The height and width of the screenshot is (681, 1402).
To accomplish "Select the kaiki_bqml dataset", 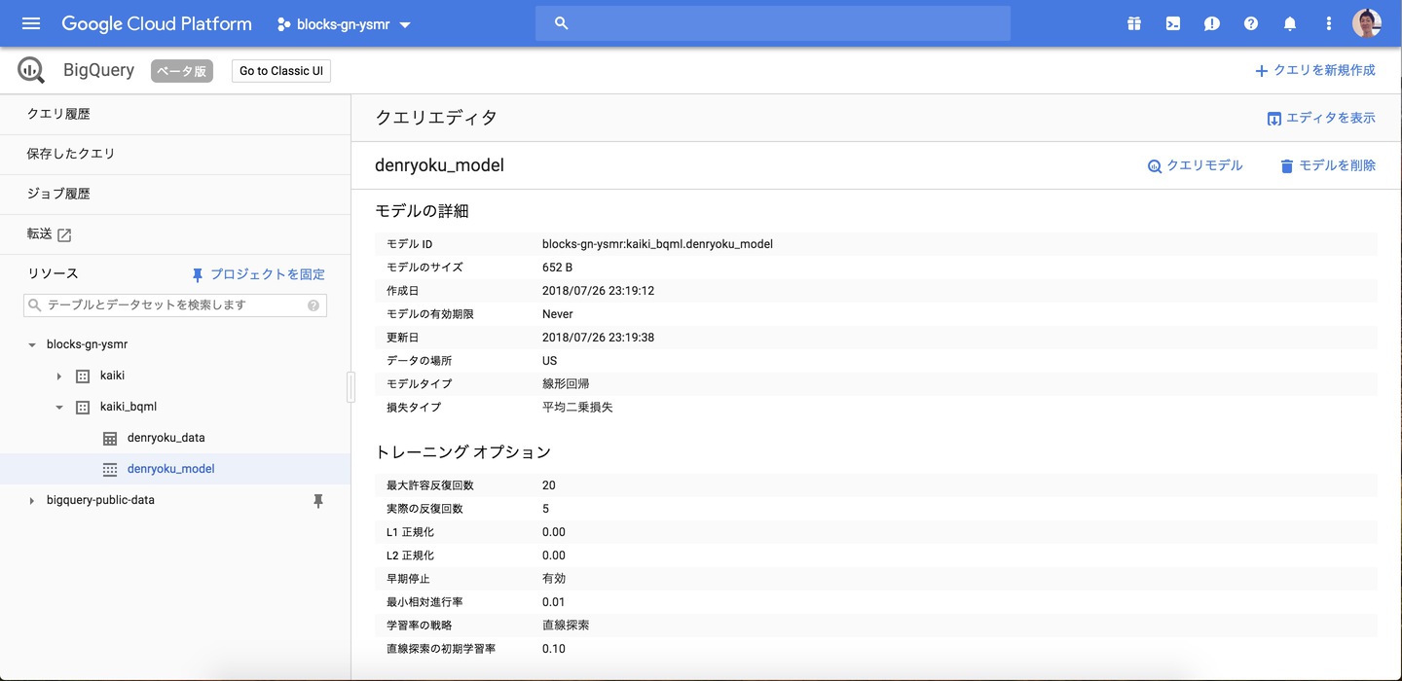I will coord(129,407).
